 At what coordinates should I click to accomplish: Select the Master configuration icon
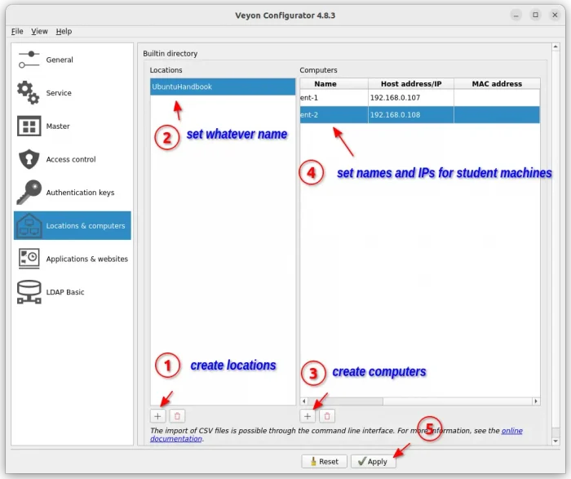[29, 126]
